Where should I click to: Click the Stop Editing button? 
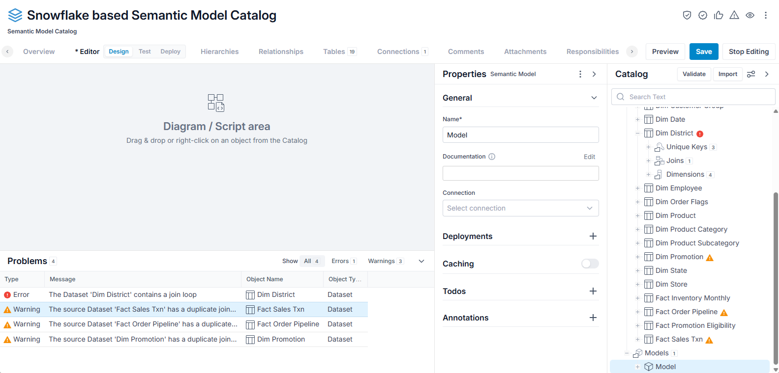[749, 52]
